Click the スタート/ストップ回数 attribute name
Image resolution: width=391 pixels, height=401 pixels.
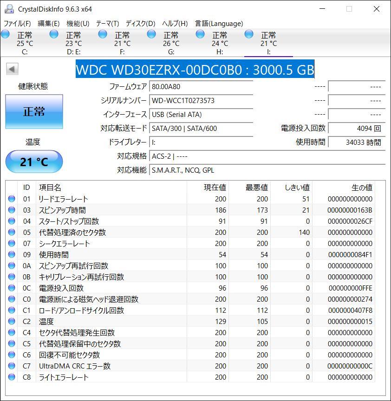pyautogui.click(x=69, y=221)
